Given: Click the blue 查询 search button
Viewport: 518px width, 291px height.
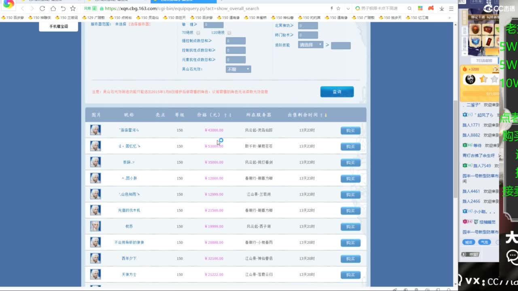Looking at the screenshot, I should 337,92.
